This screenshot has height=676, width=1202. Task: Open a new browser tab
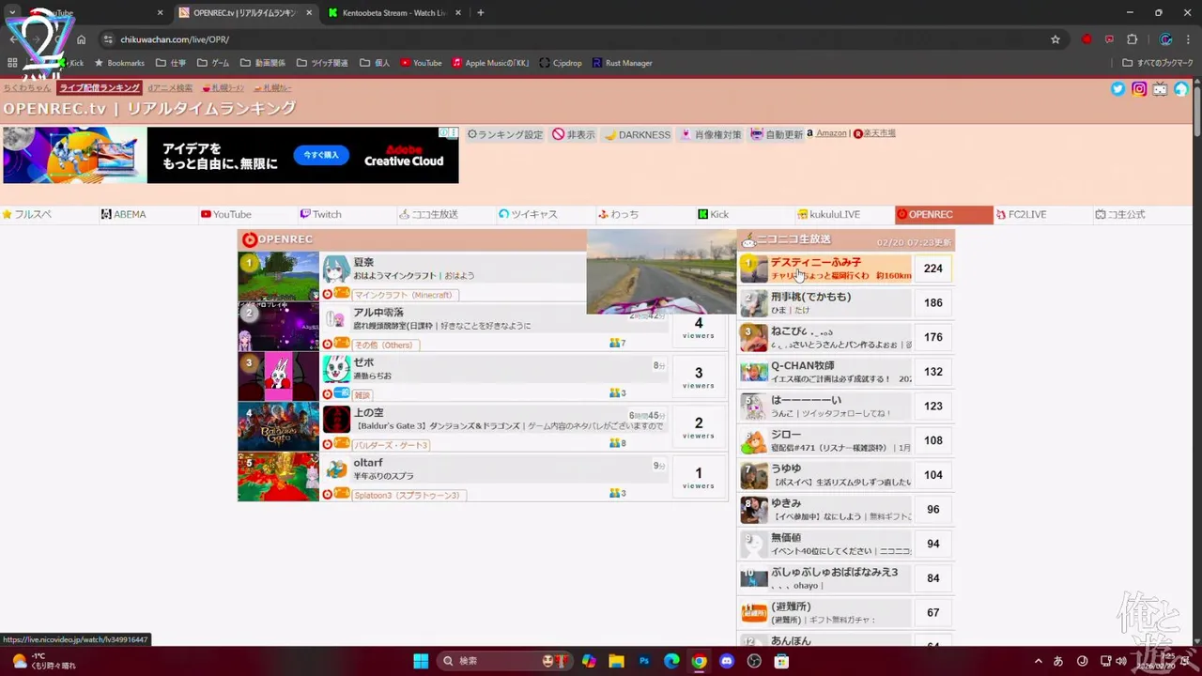click(x=481, y=13)
